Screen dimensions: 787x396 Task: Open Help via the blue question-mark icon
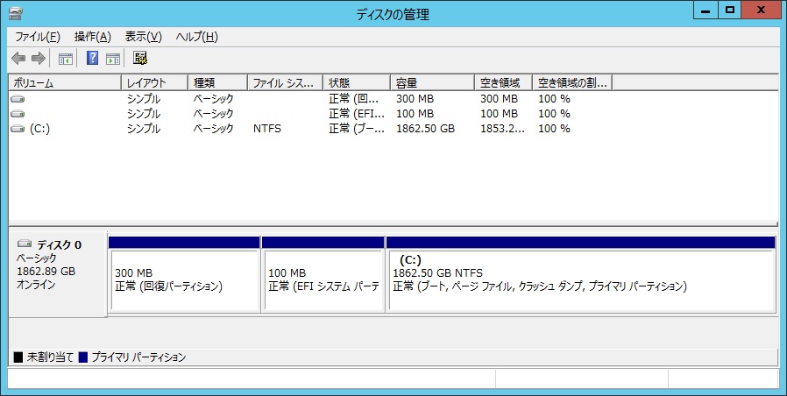coord(92,59)
